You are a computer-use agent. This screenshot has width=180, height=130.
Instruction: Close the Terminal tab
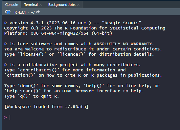(40, 5)
